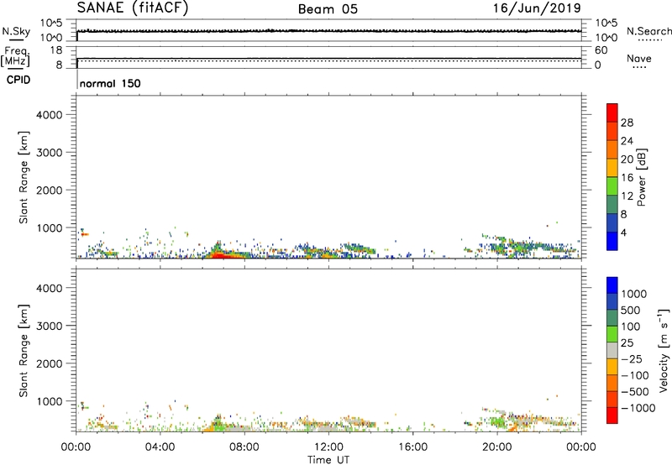Pick the 500–1000 m/s blue Velocity swatch
The image size is (672, 465).
(x=612, y=302)
